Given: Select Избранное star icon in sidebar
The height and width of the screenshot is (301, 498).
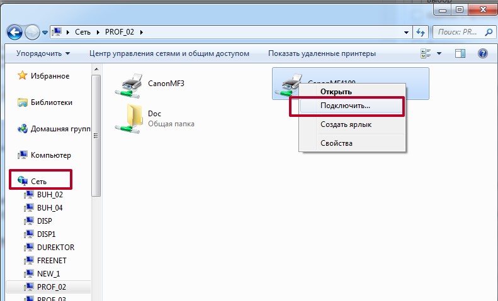Looking at the screenshot, I should click(x=23, y=76).
